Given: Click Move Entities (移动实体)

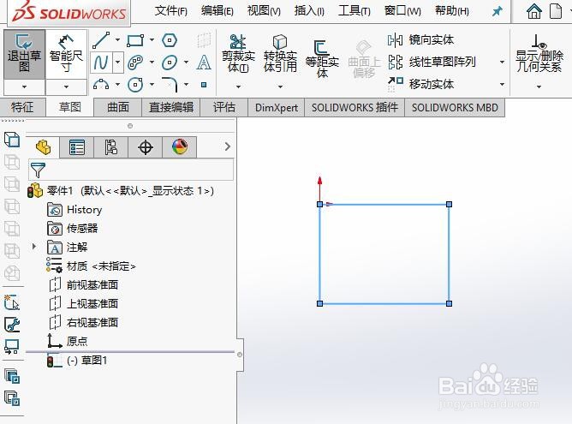Looking at the screenshot, I should pyautogui.click(x=420, y=84).
